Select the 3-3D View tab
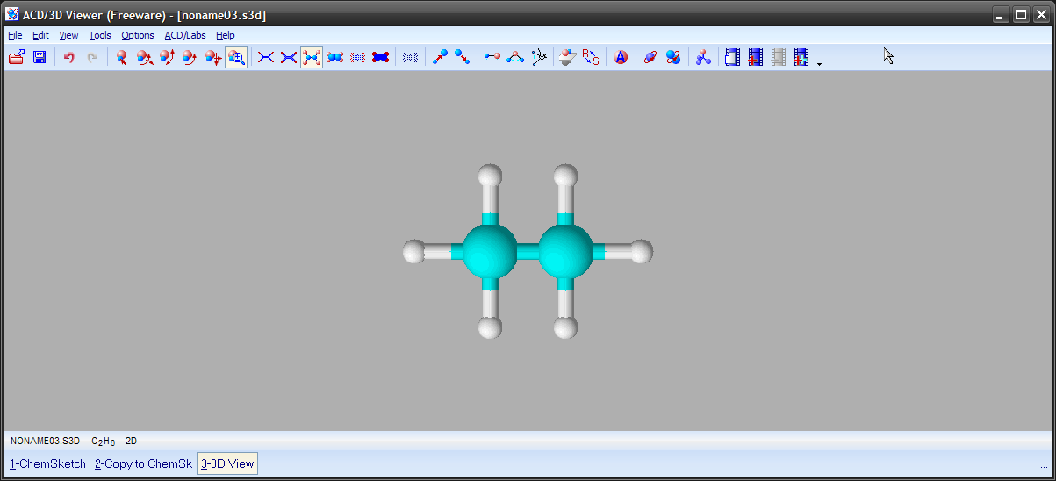The image size is (1056, 481). (x=227, y=463)
